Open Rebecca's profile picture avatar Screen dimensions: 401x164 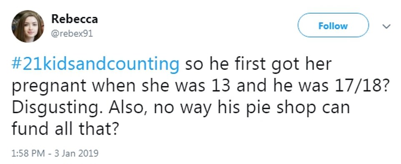coord(28,26)
